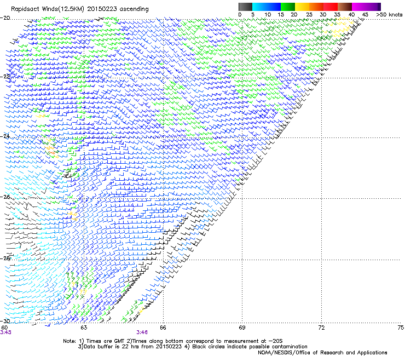The height and width of the screenshot is (356, 405).
Task: Click the red 30-35 knots color band
Action: pos(331,7)
